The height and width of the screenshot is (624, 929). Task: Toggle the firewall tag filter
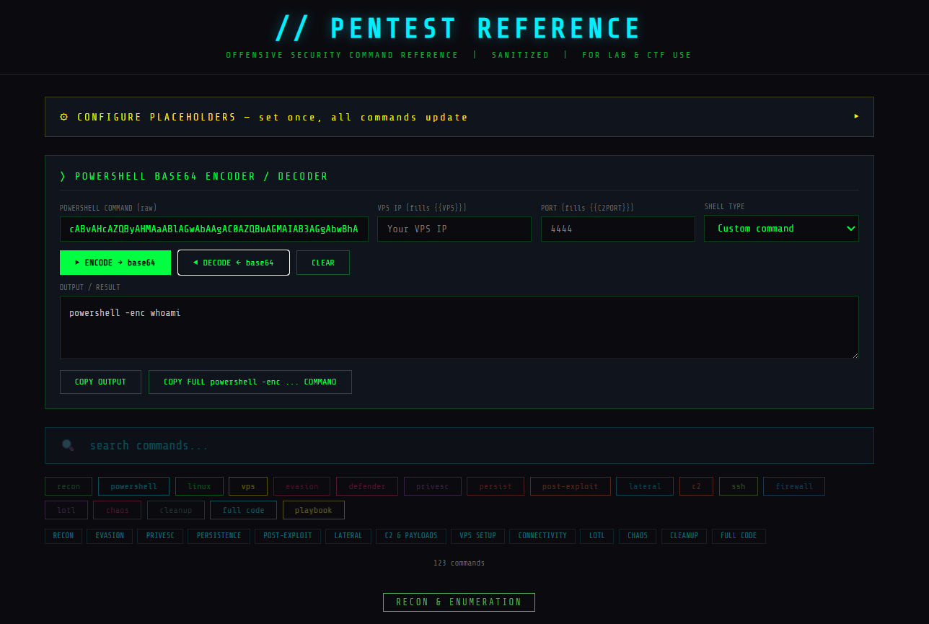pyautogui.click(x=794, y=486)
